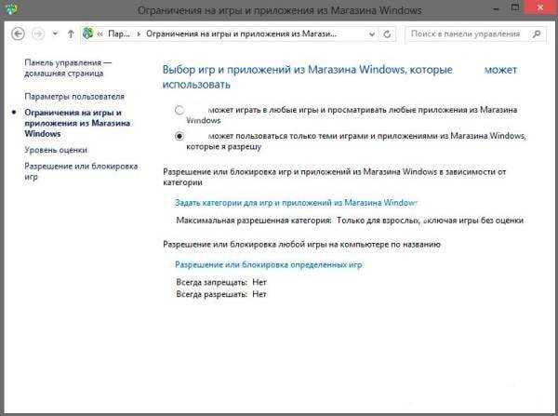Image resolution: width=558 pixels, height=416 pixels.
Task: Click the 'Всегда разрешать: Нет' text
Action: (221, 294)
